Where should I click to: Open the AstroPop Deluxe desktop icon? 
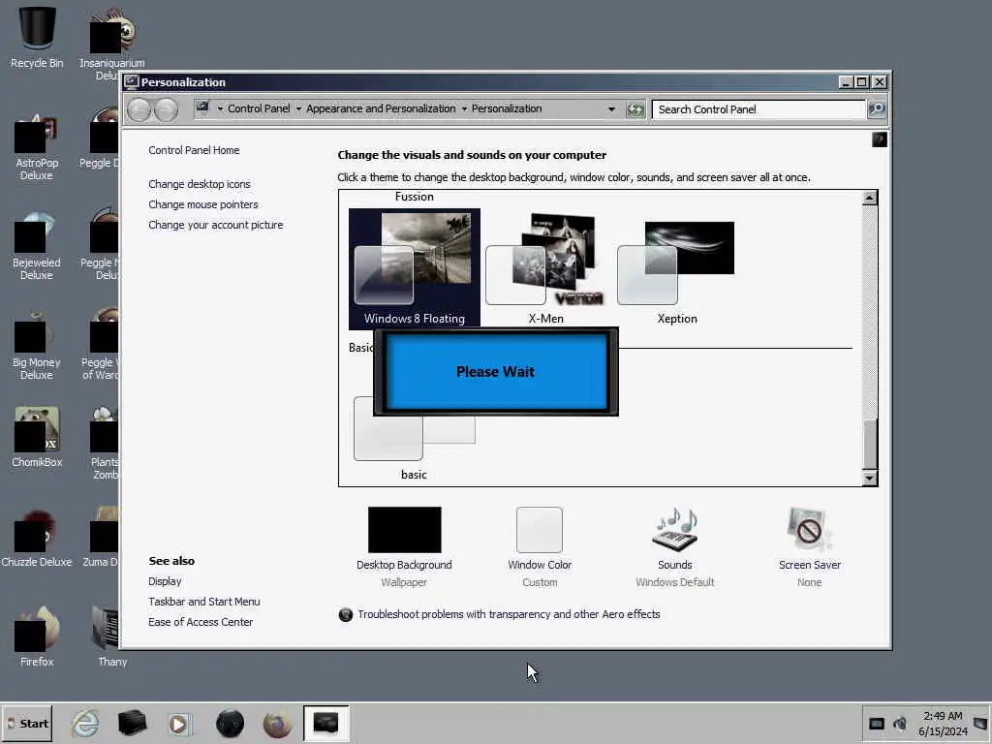point(37,147)
